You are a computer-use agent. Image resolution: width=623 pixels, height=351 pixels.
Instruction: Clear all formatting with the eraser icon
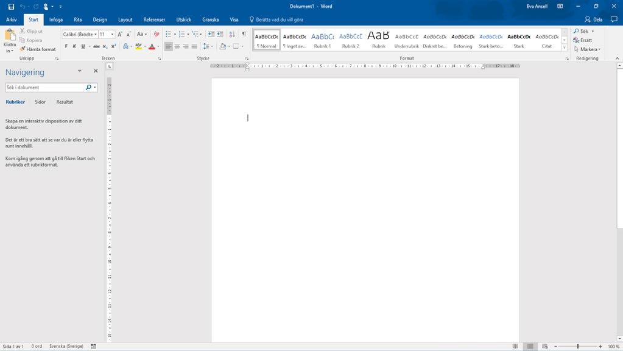pos(157,34)
